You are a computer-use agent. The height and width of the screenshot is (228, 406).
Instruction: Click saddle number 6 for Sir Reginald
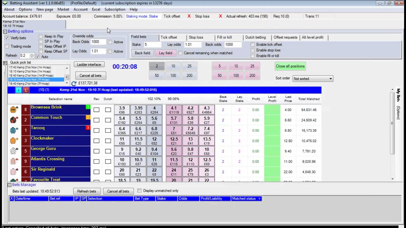pos(26,172)
